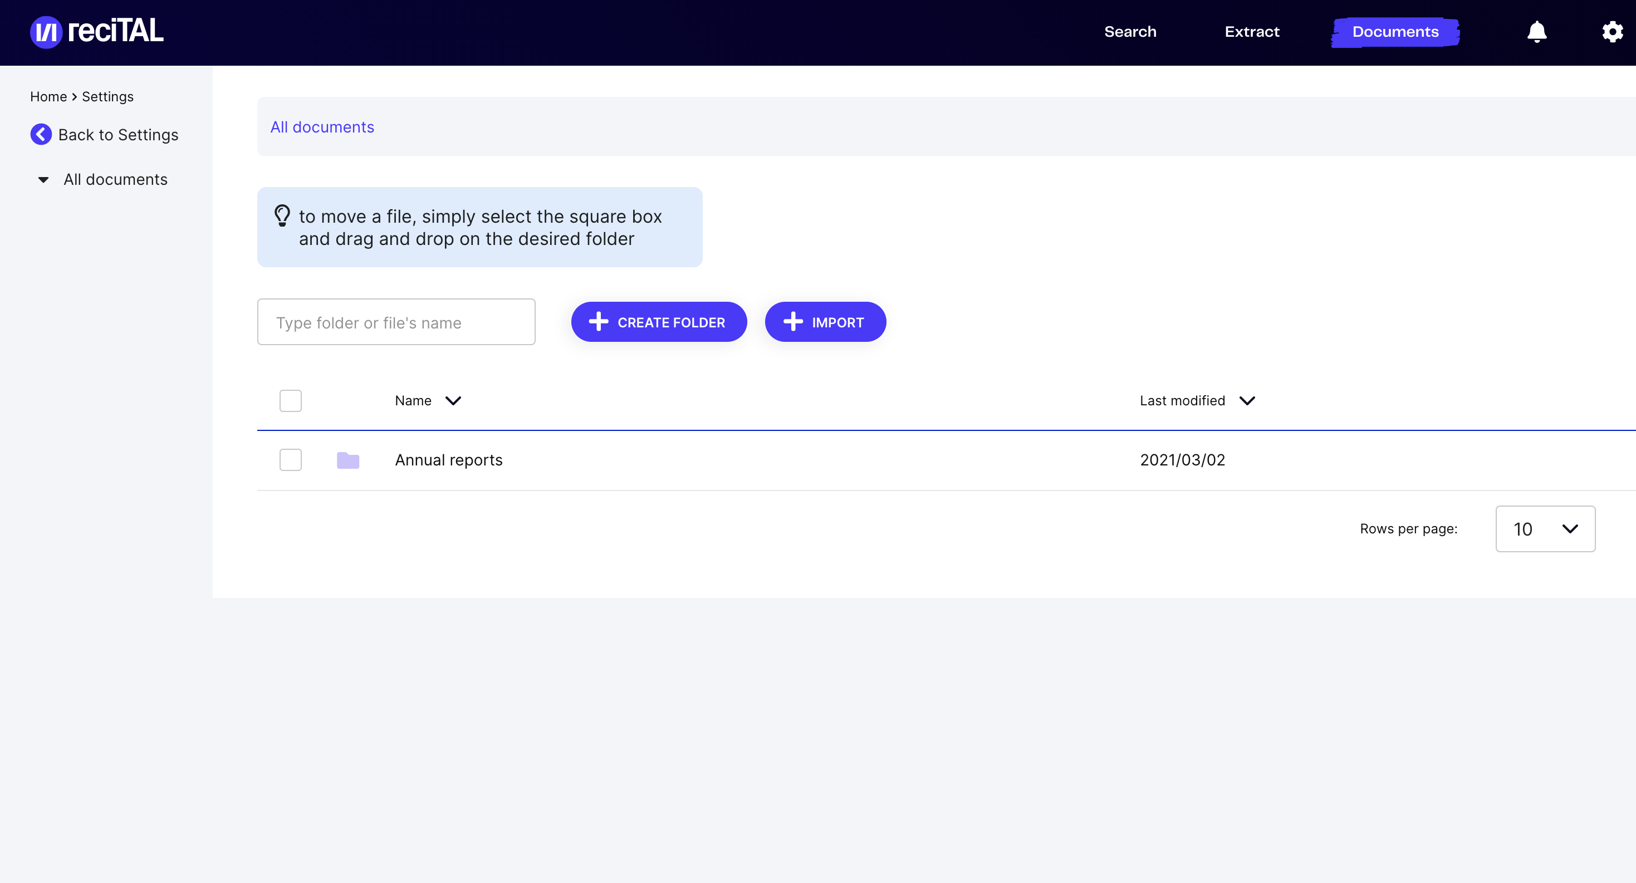1636x883 pixels.
Task: Open the notifications bell
Action: tap(1536, 32)
